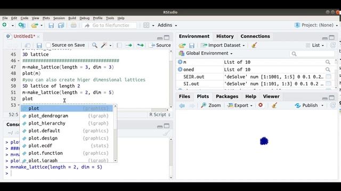
Task: Toggle Source on Save checkbox
Action: click(x=48, y=45)
